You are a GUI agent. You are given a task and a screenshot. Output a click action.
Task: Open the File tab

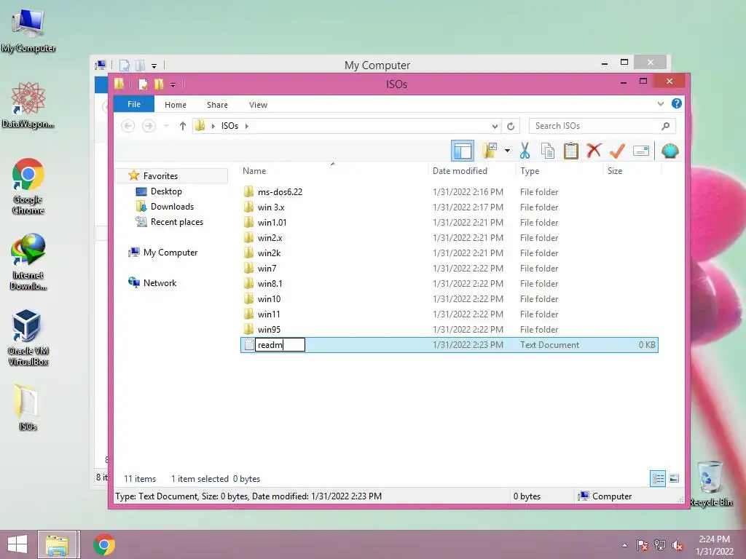pyautogui.click(x=134, y=104)
